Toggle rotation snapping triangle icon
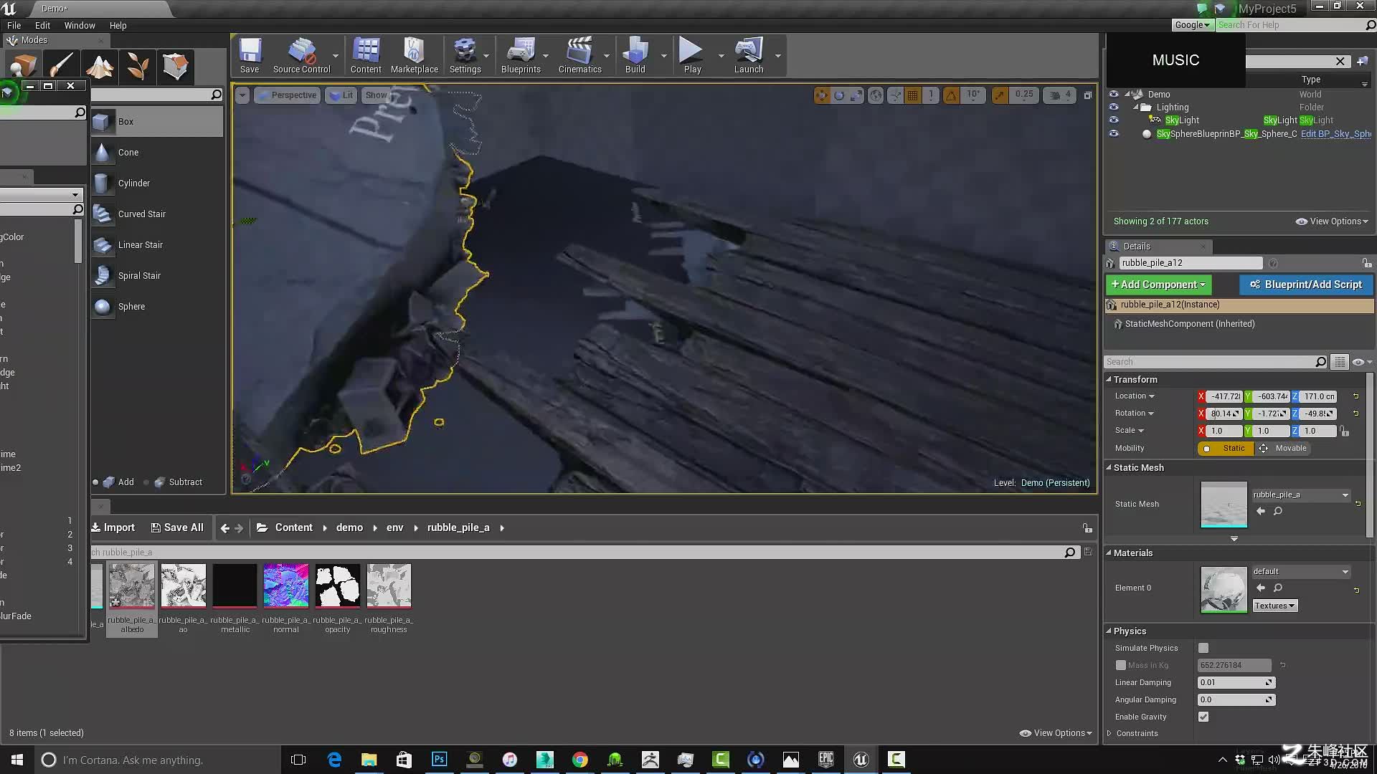 coord(951,95)
